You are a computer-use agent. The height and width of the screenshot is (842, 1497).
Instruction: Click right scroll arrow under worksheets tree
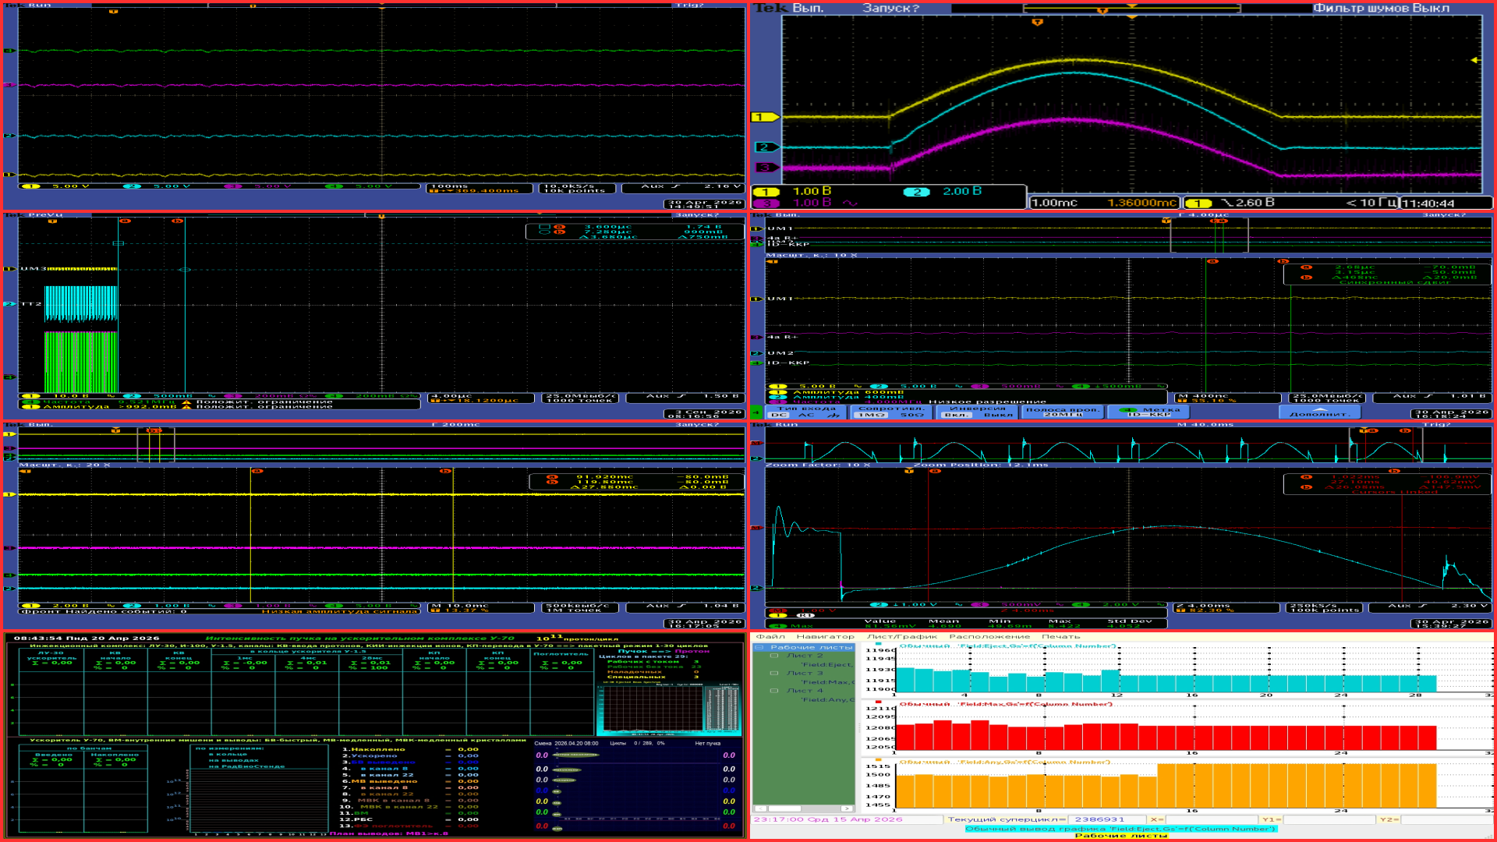click(x=847, y=808)
